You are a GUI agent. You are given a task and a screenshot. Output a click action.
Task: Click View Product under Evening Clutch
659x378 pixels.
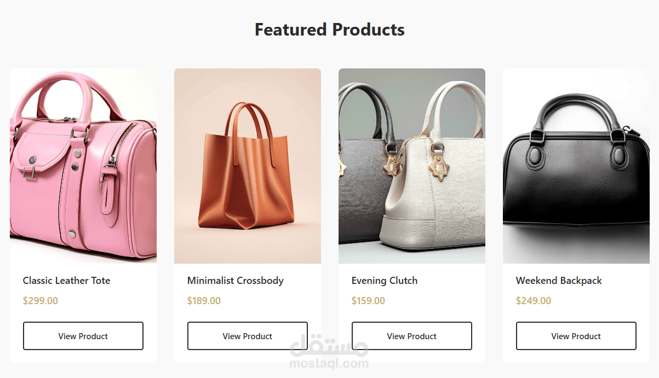tap(412, 336)
